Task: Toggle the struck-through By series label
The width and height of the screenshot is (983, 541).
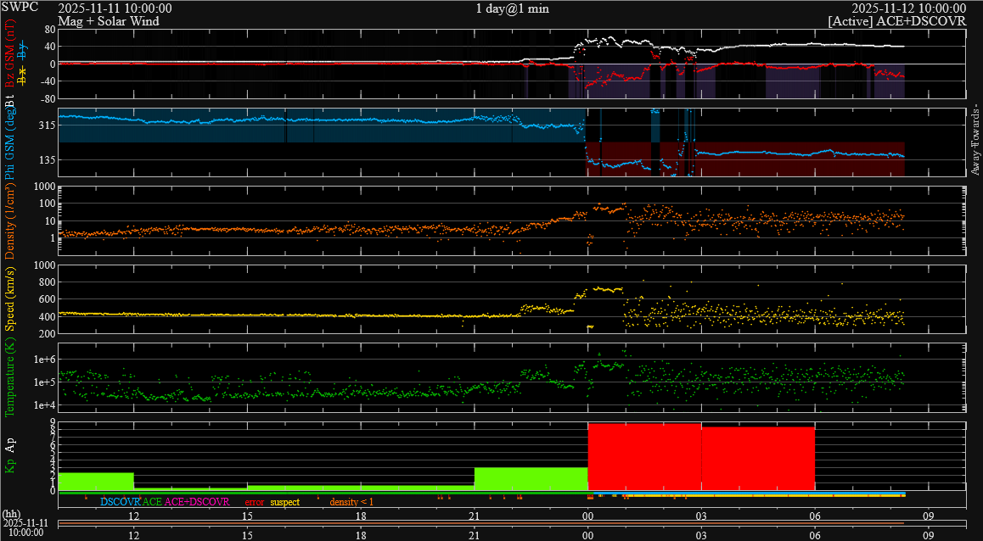Action: click(x=23, y=51)
